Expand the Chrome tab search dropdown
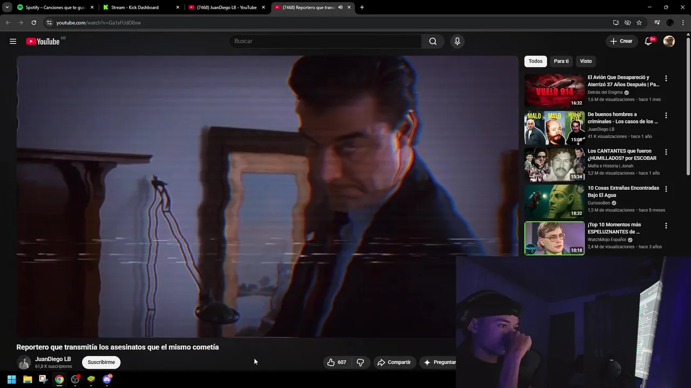This screenshot has width=691, height=388. click(x=7, y=8)
